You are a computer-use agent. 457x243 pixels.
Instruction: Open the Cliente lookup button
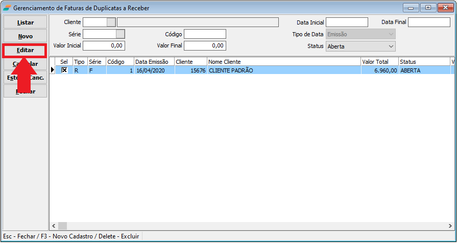pyautogui.click(x=111, y=22)
